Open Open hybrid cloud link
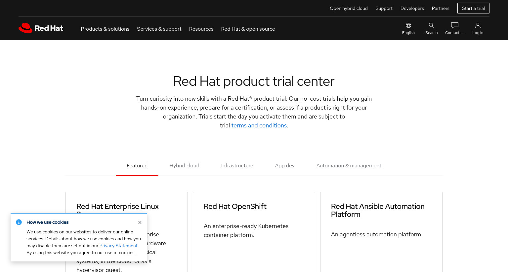This screenshot has width=508, height=272. click(x=349, y=8)
